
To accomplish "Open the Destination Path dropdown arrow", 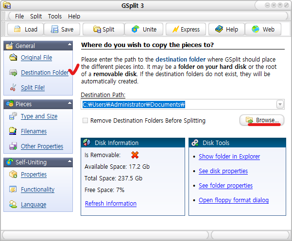I will coord(280,104).
